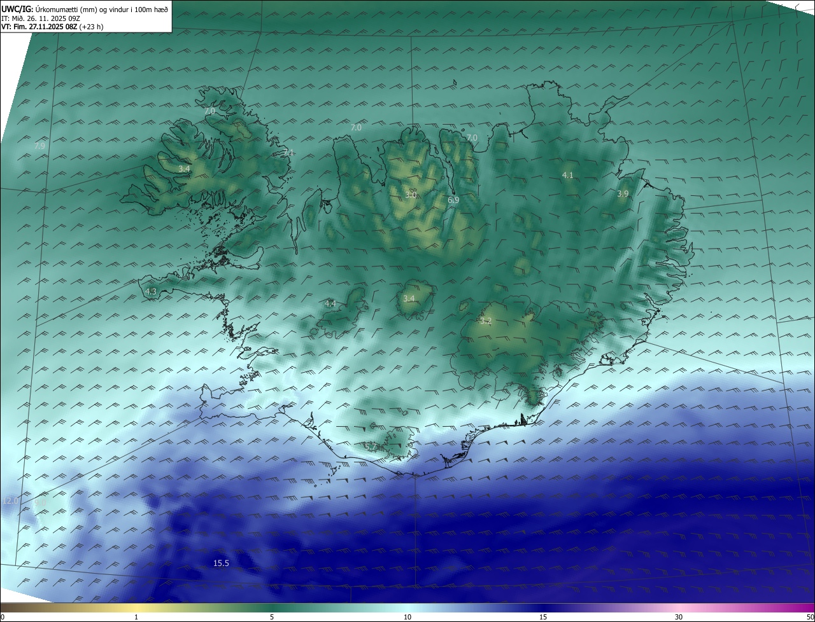This screenshot has height=622, width=815.
Task: Click the color scale tick label 50
Action: pos(810,617)
